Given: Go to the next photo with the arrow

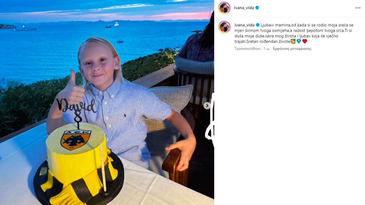Looking at the screenshot, I should pyautogui.click(x=207, y=106).
